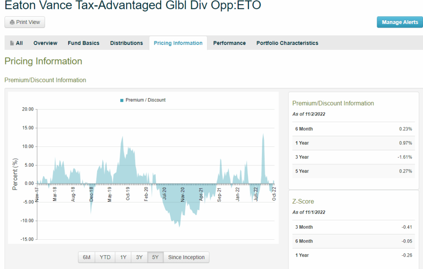Switch to the Performance tab
Image resolution: width=423 pixels, height=269 pixels.
pos(230,43)
